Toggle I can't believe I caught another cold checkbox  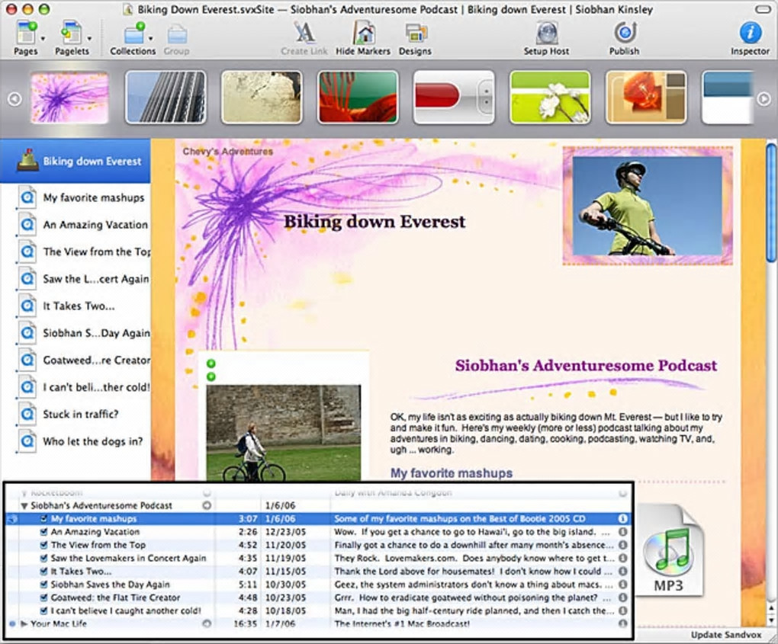(43, 610)
